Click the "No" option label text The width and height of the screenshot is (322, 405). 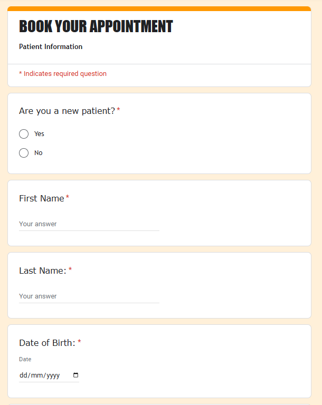38,153
